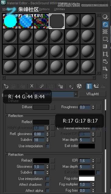Toggle Show End Result icon

point(89,86)
